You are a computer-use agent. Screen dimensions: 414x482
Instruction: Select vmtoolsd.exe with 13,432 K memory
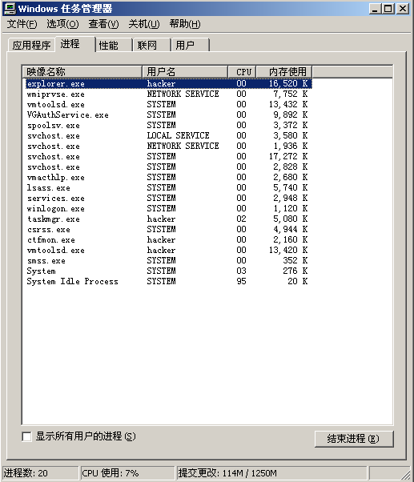coord(168,105)
